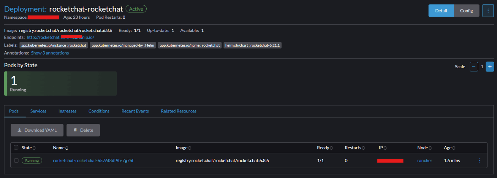Viewport: 497px width, 178px height.
Task: Click the Running state badge in pod row
Action: coord(32,161)
